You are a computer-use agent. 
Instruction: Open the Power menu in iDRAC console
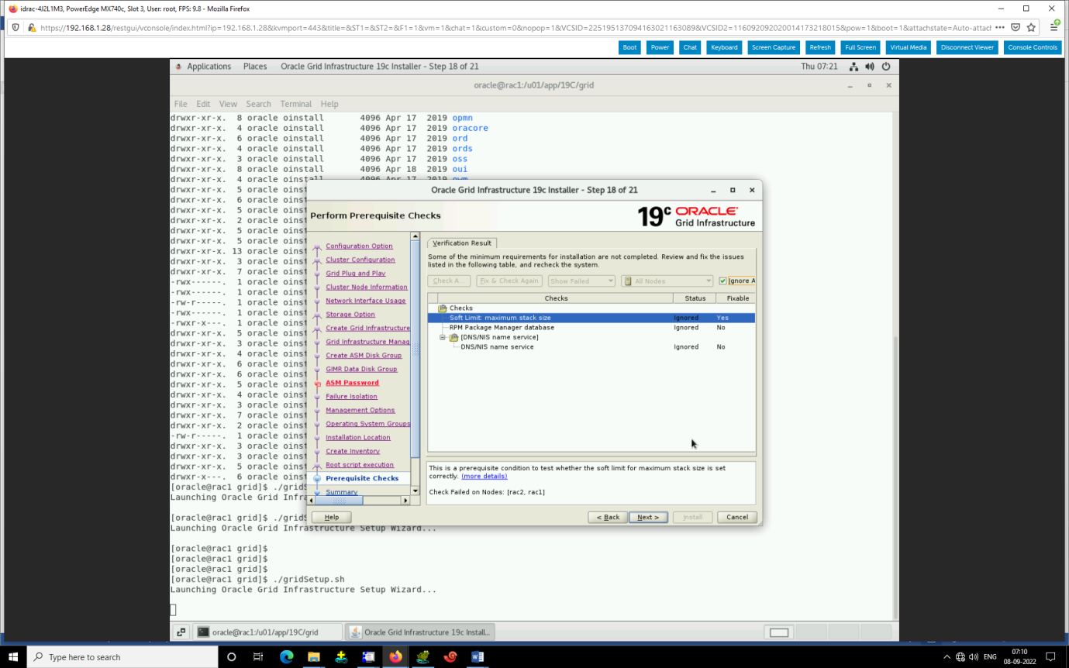[x=660, y=47]
